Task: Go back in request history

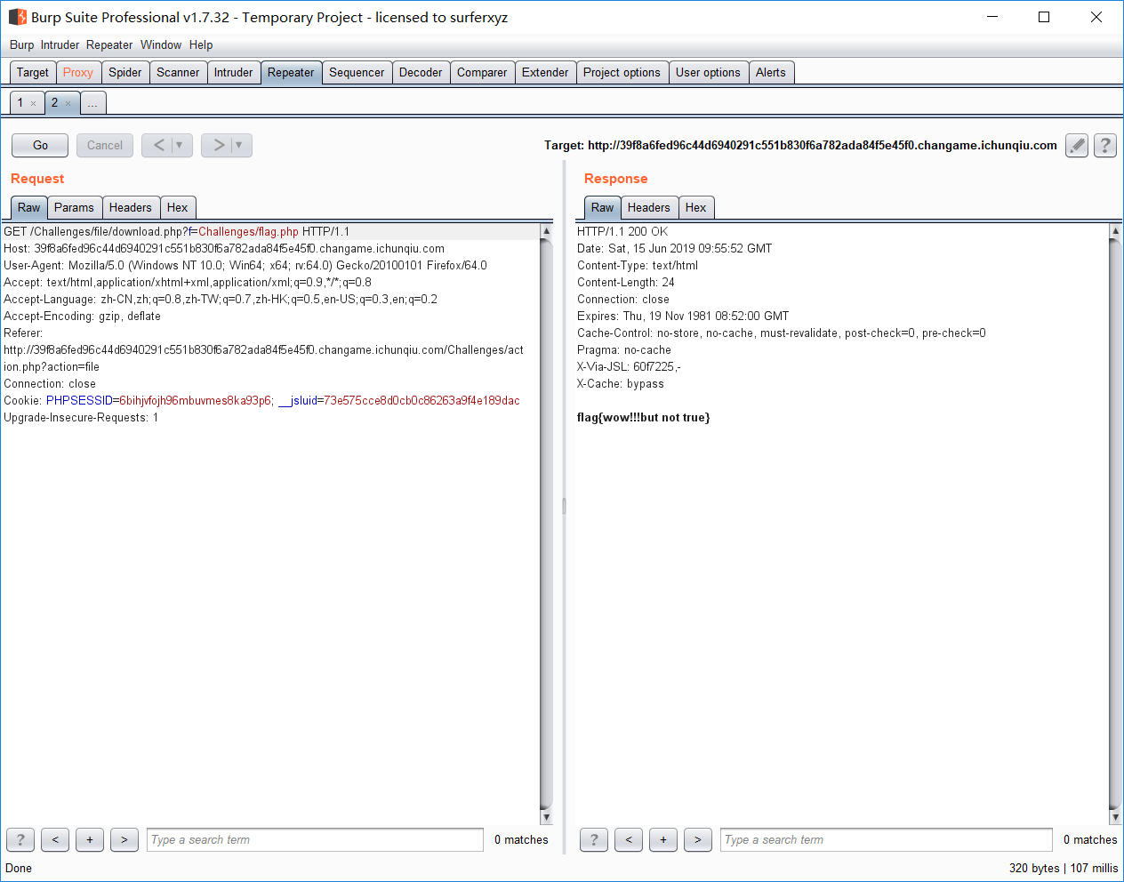Action: point(159,145)
